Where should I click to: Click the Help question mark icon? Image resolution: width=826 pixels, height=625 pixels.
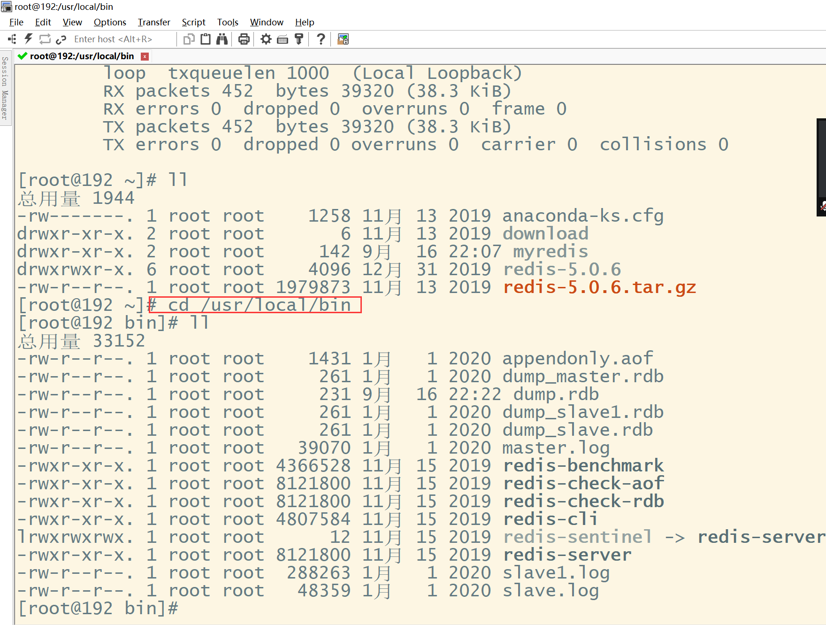pos(321,39)
